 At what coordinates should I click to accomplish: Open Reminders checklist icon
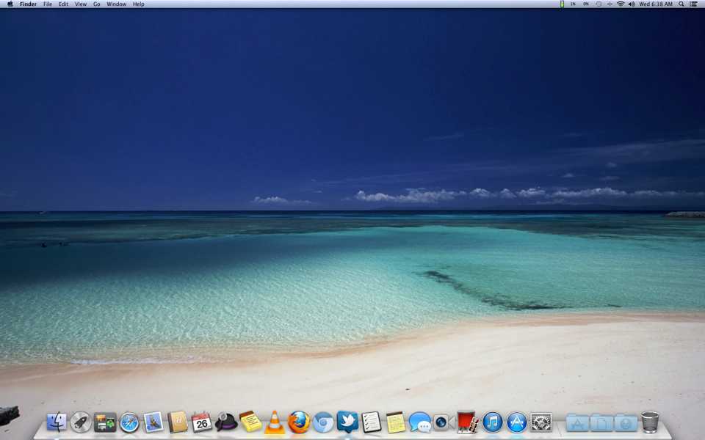click(x=372, y=422)
